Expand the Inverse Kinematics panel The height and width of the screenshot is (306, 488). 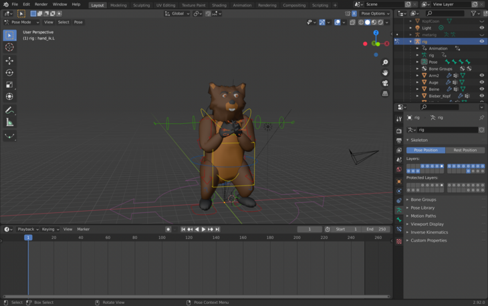[x=429, y=232]
